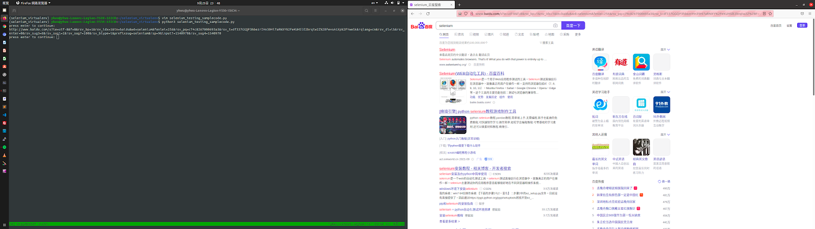Select the 知道 search tab
Image resolution: width=815 pixels, height=229 pixels.
[504, 35]
